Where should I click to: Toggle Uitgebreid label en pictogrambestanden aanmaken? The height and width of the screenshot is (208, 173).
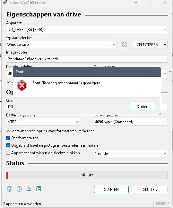pyautogui.click(x=8, y=145)
